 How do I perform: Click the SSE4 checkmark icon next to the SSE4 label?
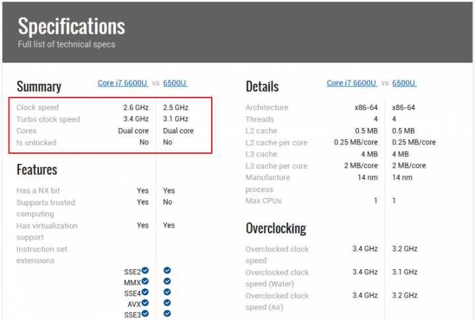pos(145,292)
